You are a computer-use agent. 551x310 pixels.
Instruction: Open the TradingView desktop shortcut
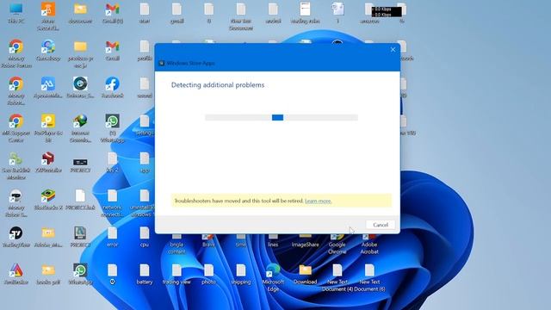pos(16,237)
